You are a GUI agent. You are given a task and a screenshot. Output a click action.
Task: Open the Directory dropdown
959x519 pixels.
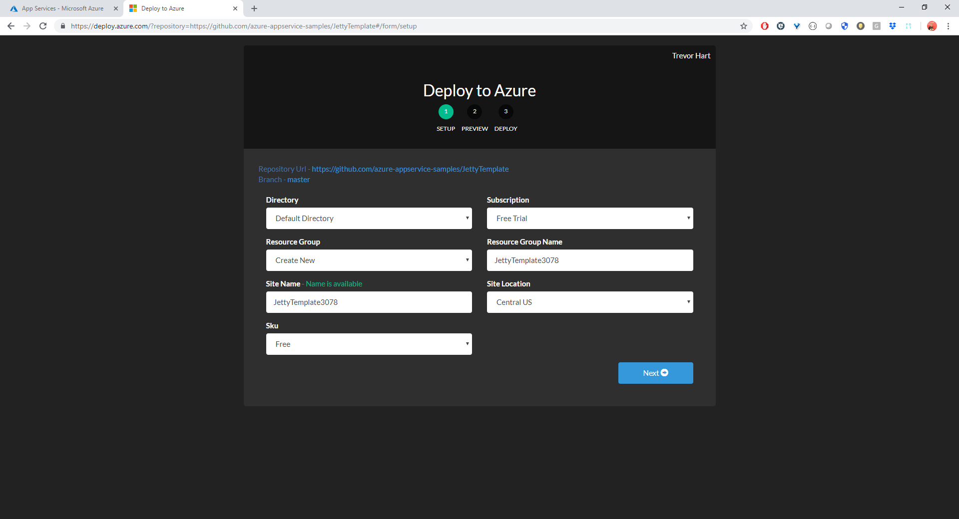point(369,219)
